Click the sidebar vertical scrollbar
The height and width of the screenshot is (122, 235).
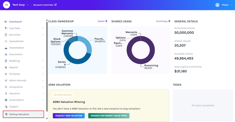pos(47,67)
